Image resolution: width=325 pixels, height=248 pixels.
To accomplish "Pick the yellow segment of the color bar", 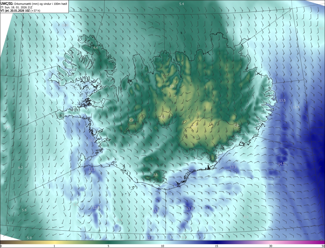I will click(x=54, y=242).
